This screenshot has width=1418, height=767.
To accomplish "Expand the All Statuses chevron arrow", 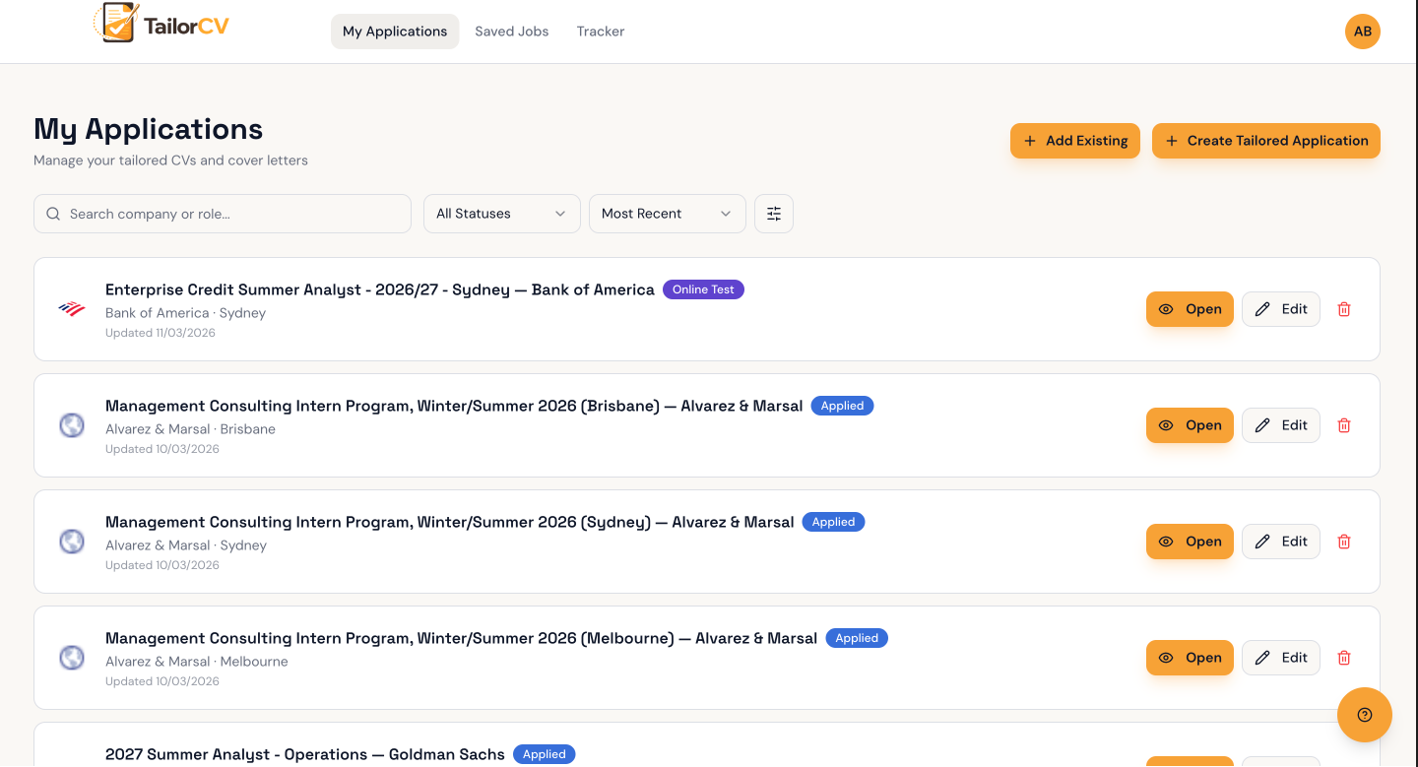I will coord(560,214).
